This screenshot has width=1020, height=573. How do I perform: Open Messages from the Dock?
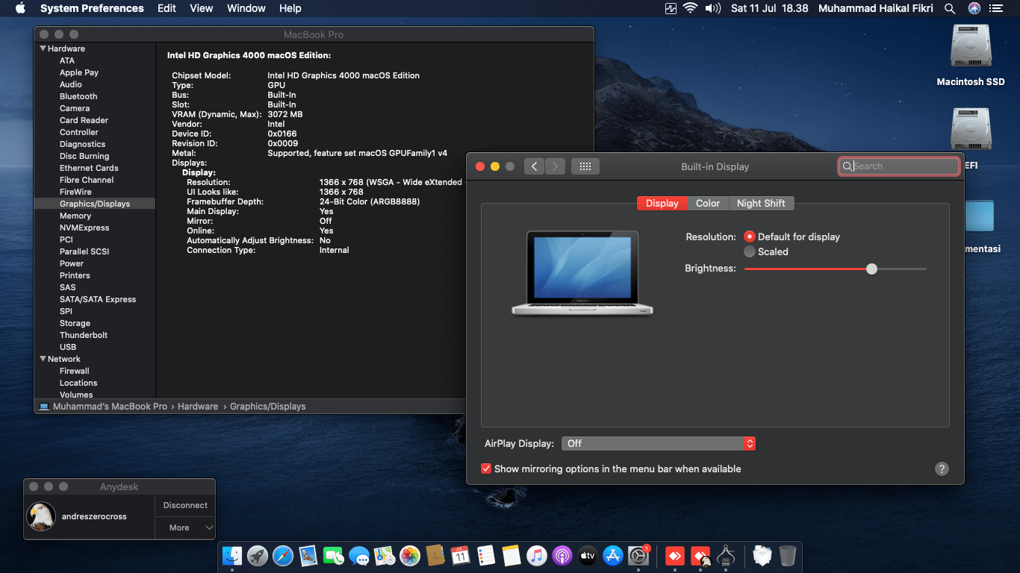359,556
